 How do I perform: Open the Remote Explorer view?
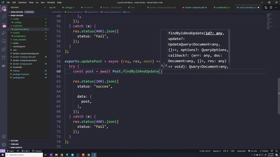pyautogui.click(x=4, y=41)
